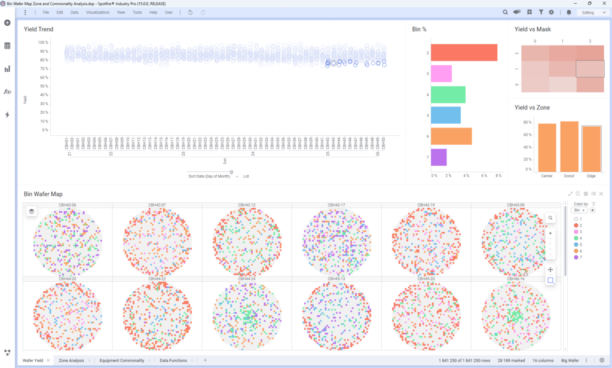Open the Color by Bin dropdown

point(579,211)
